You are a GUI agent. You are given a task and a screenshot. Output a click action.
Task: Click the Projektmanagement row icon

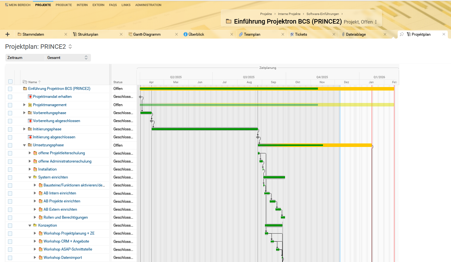pyautogui.click(x=30, y=105)
